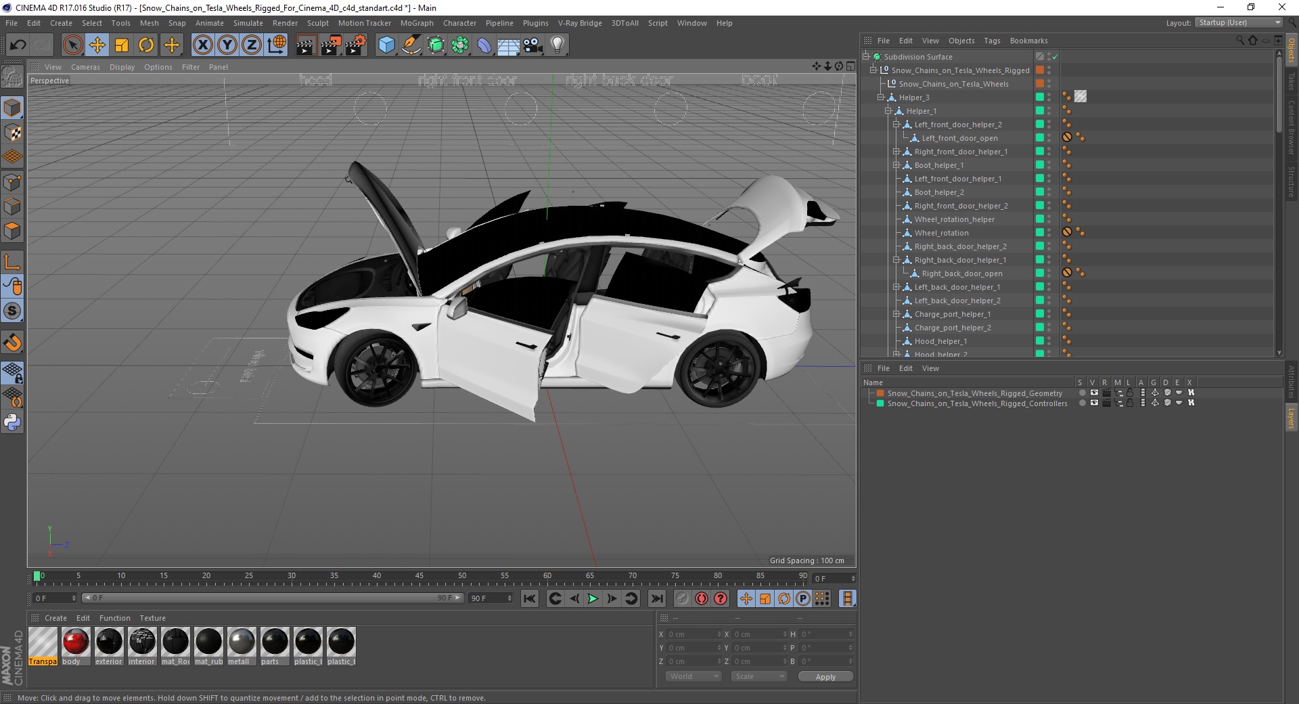Collapse the Helper_3 node

coord(881,97)
